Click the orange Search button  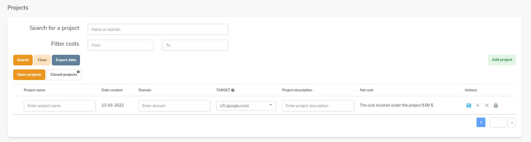pyautogui.click(x=23, y=60)
